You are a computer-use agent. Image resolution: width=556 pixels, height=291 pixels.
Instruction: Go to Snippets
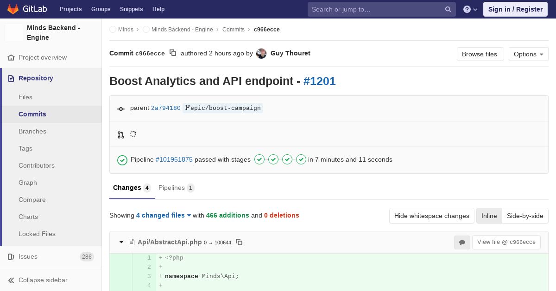(x=131, y=9)
